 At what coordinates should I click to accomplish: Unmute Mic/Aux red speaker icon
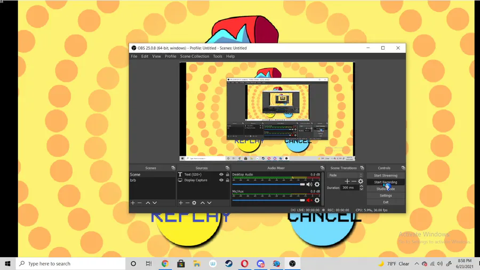pos(309,200)
